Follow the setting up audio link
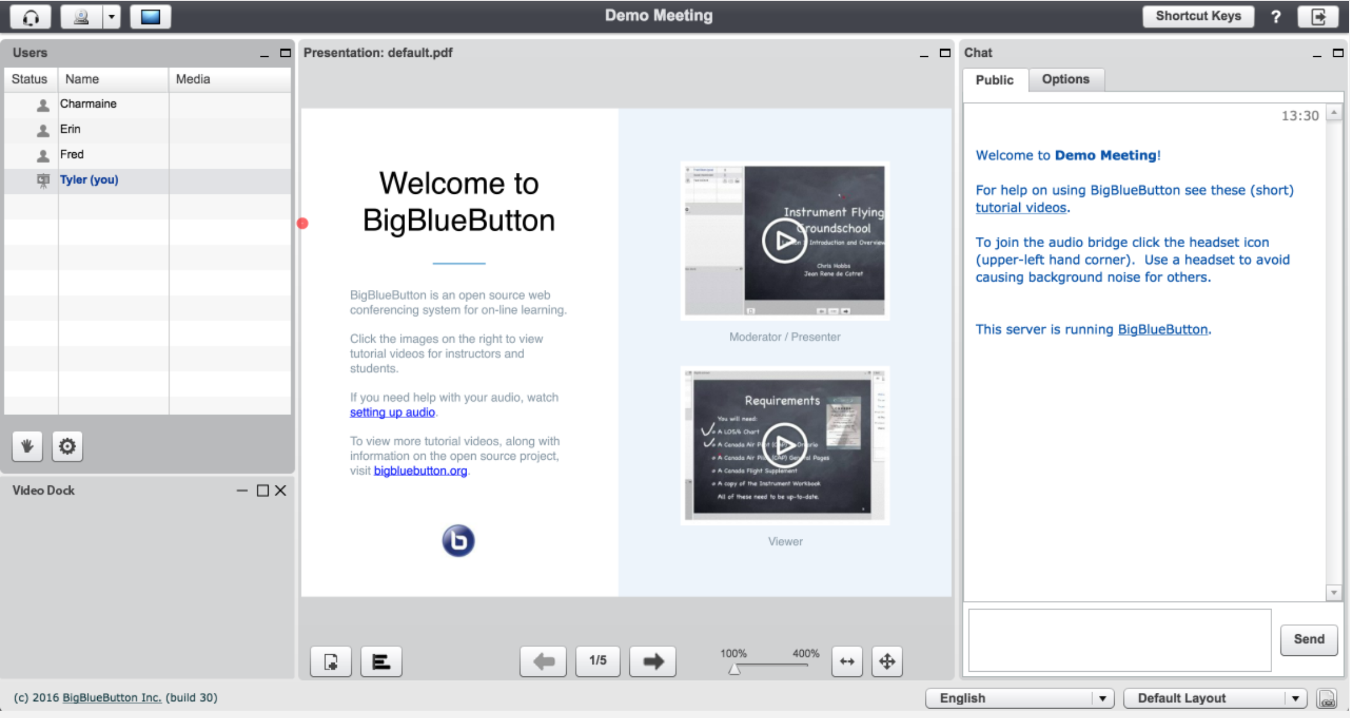The width and height of the screenshot is (1350, 718). tap(392, 412)
